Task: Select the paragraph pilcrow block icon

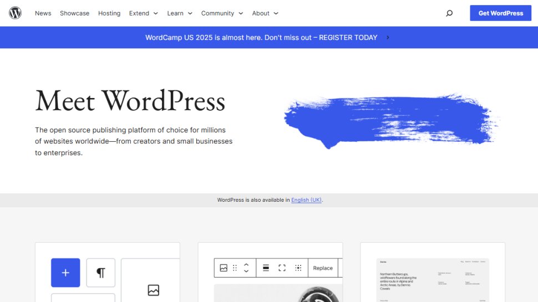Action: 100,273
